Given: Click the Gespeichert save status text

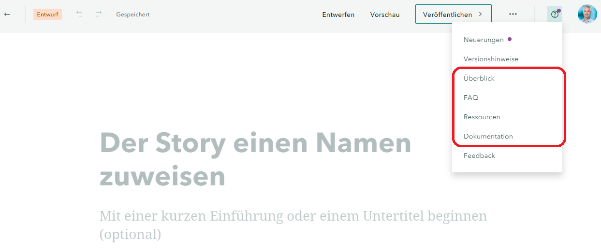Looking at the screenshot, I should pos(133,14).
